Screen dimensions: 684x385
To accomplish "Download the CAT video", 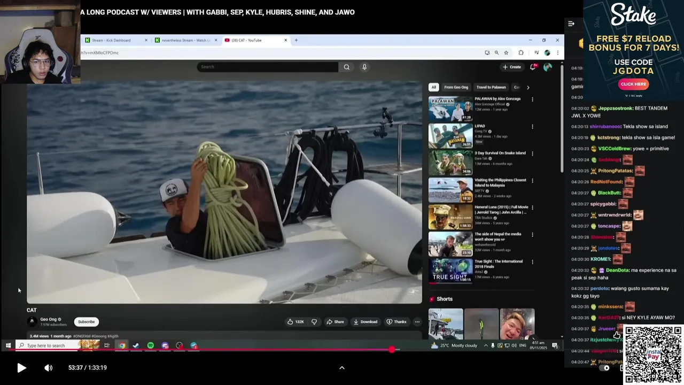I will tap(366, 322).
